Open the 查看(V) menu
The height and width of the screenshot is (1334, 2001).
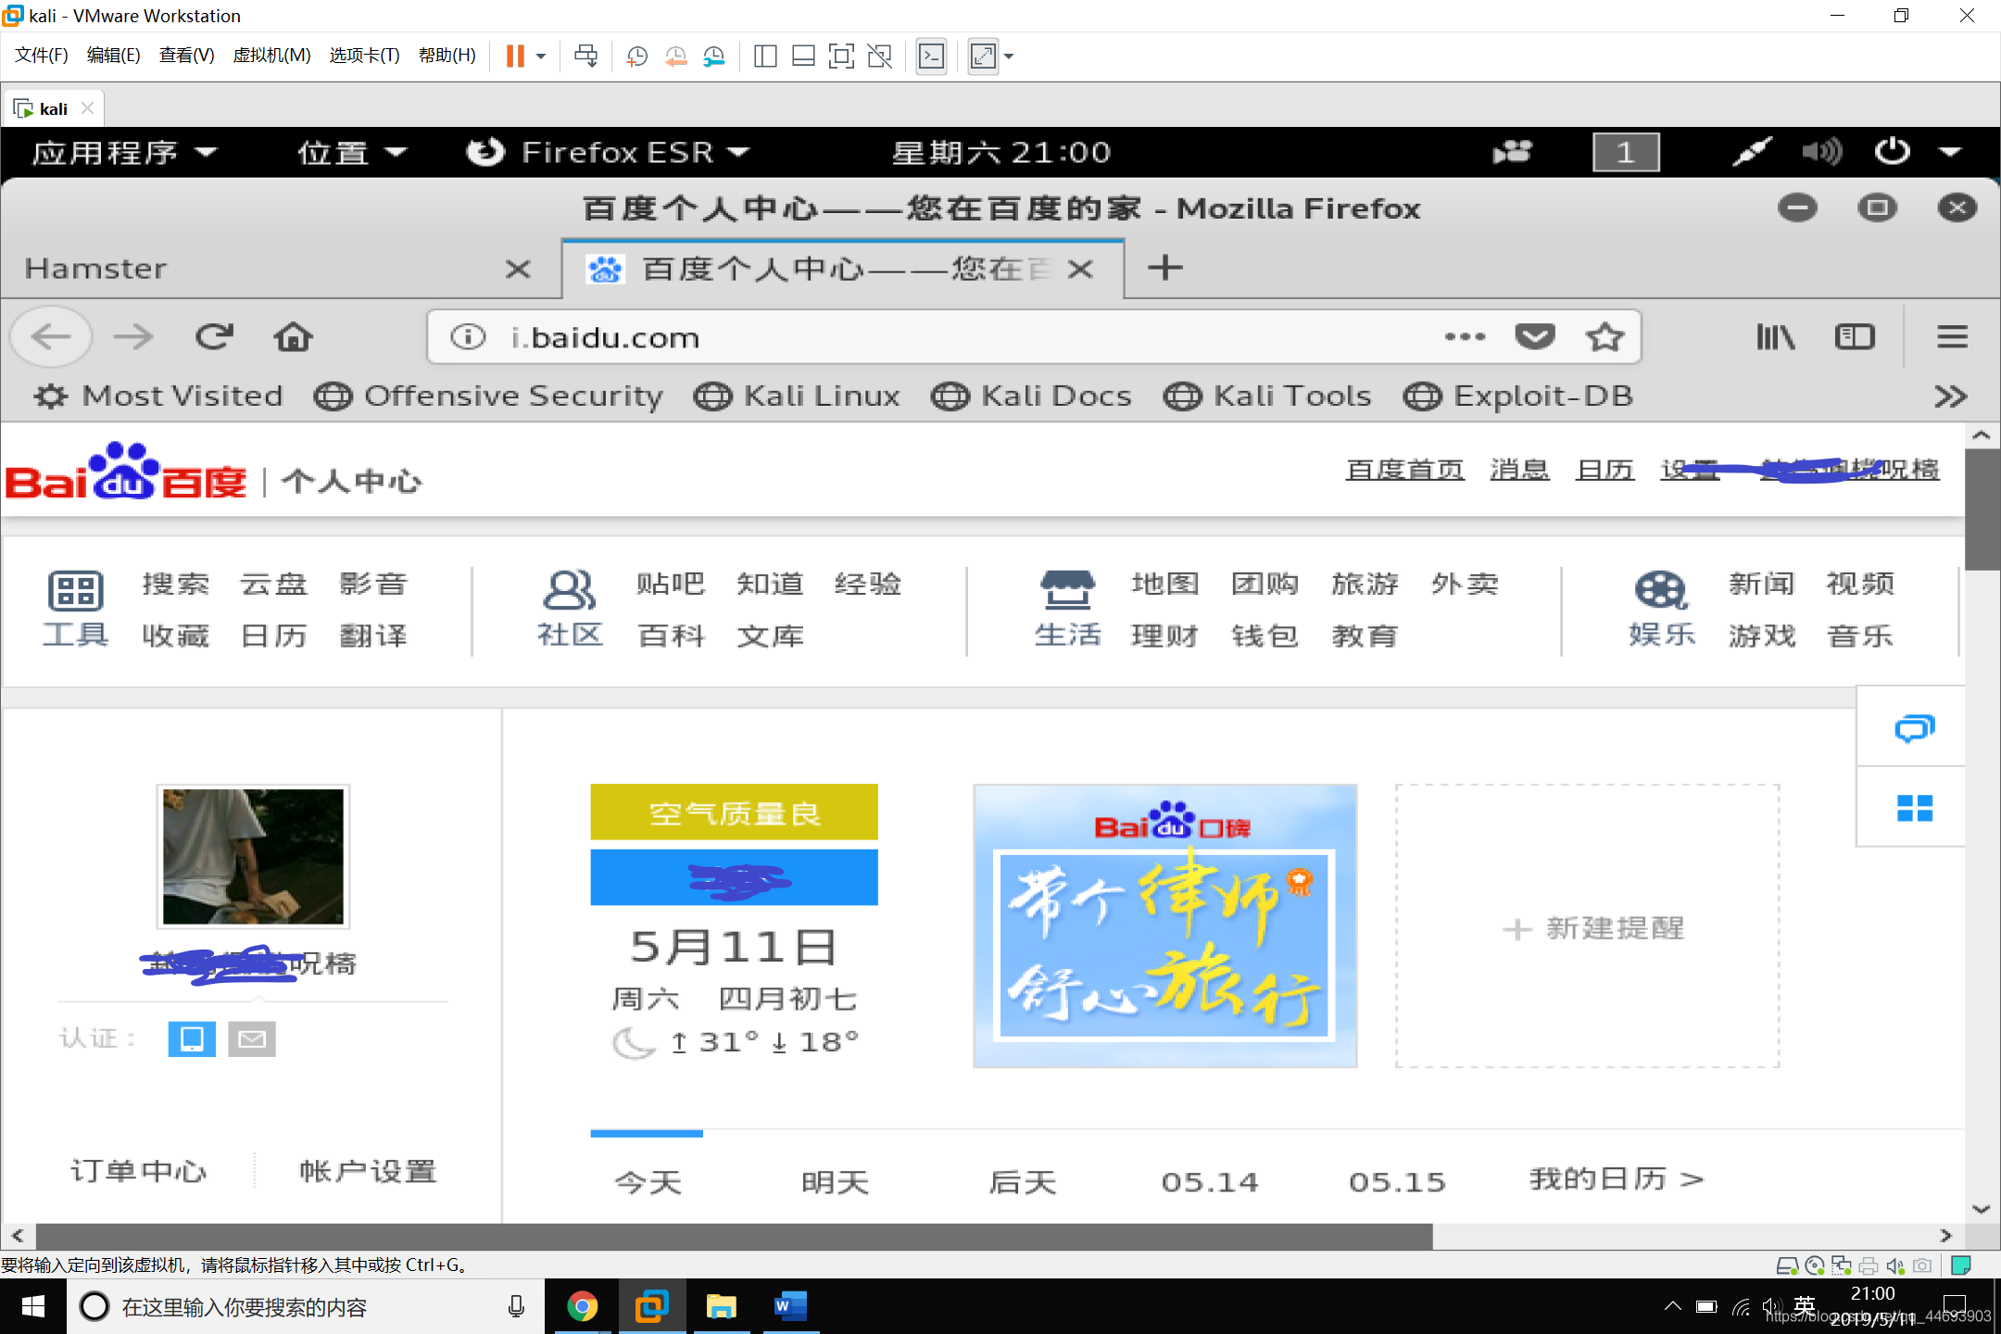[x=186, y=56]
